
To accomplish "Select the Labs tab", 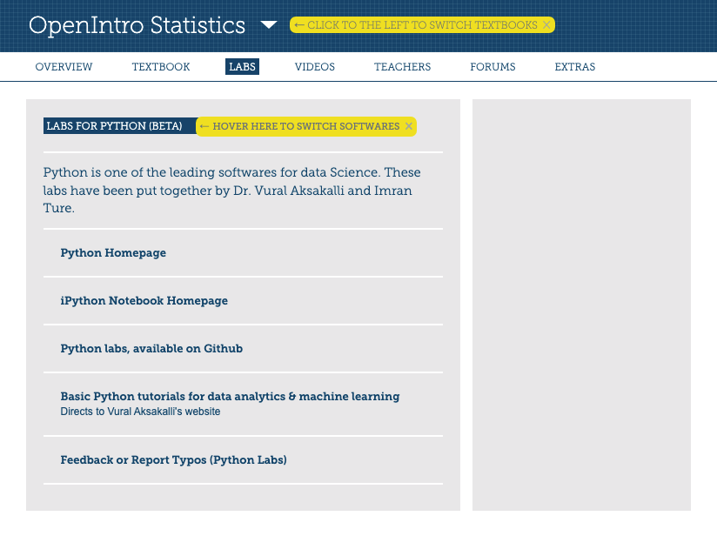I will (243, 67).
